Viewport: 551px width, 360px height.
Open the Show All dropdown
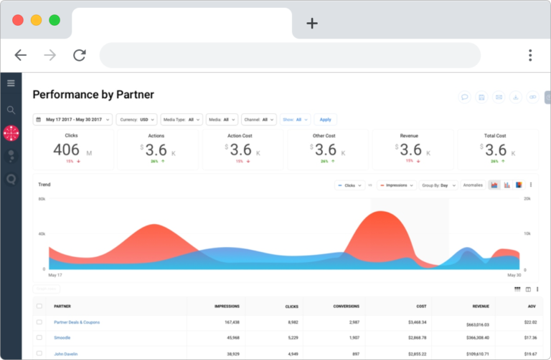click(x=295, y=120)
